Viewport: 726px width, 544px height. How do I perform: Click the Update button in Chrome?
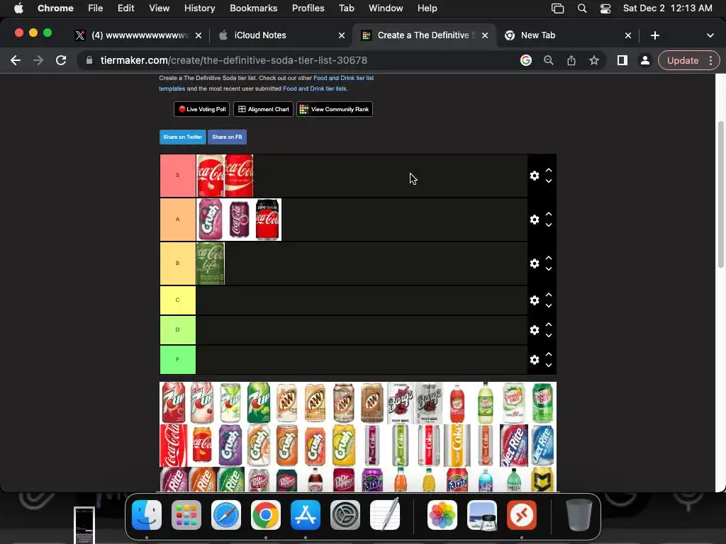point(683,61)
